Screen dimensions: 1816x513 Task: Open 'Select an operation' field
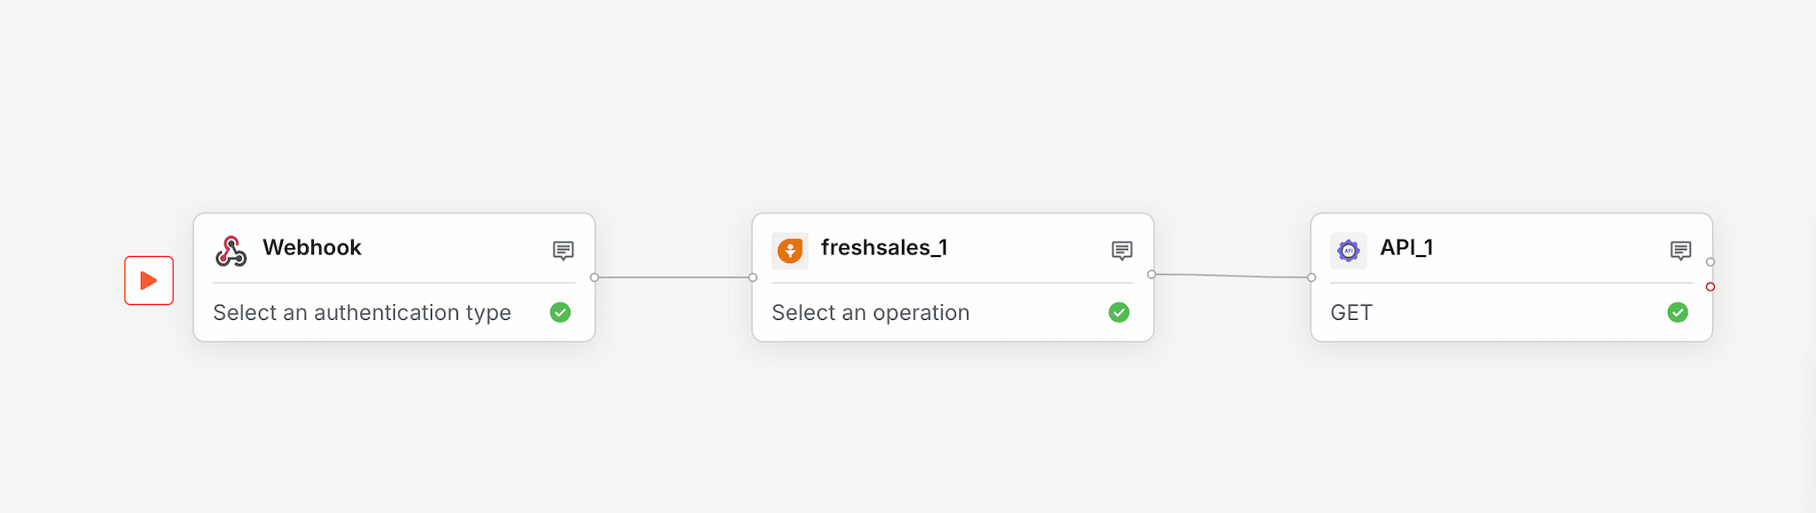[x=871, y=313]
